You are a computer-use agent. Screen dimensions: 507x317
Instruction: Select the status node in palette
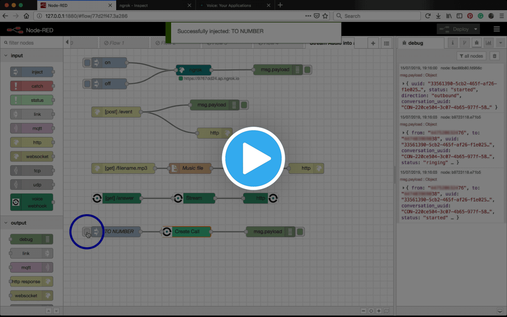point(32,100)
